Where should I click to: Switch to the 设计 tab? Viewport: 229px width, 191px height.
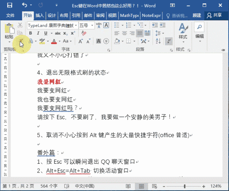[x=52, y=15]
